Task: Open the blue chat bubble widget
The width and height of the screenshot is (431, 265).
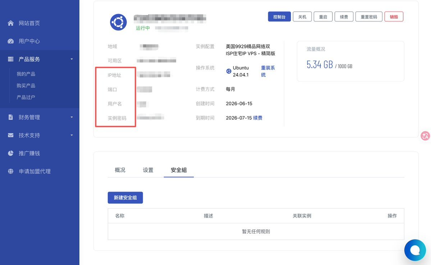Action: pyautogui.click(x=415, y=250)
